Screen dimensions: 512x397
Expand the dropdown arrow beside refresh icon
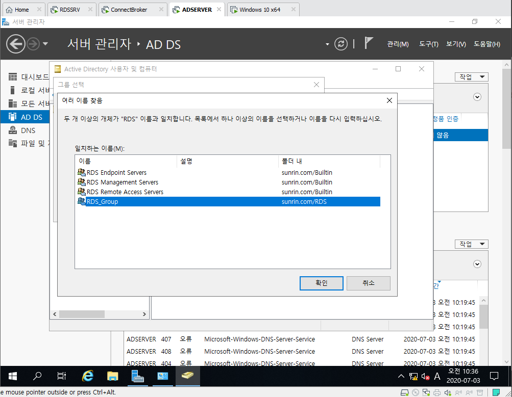(x=327, y=44)
